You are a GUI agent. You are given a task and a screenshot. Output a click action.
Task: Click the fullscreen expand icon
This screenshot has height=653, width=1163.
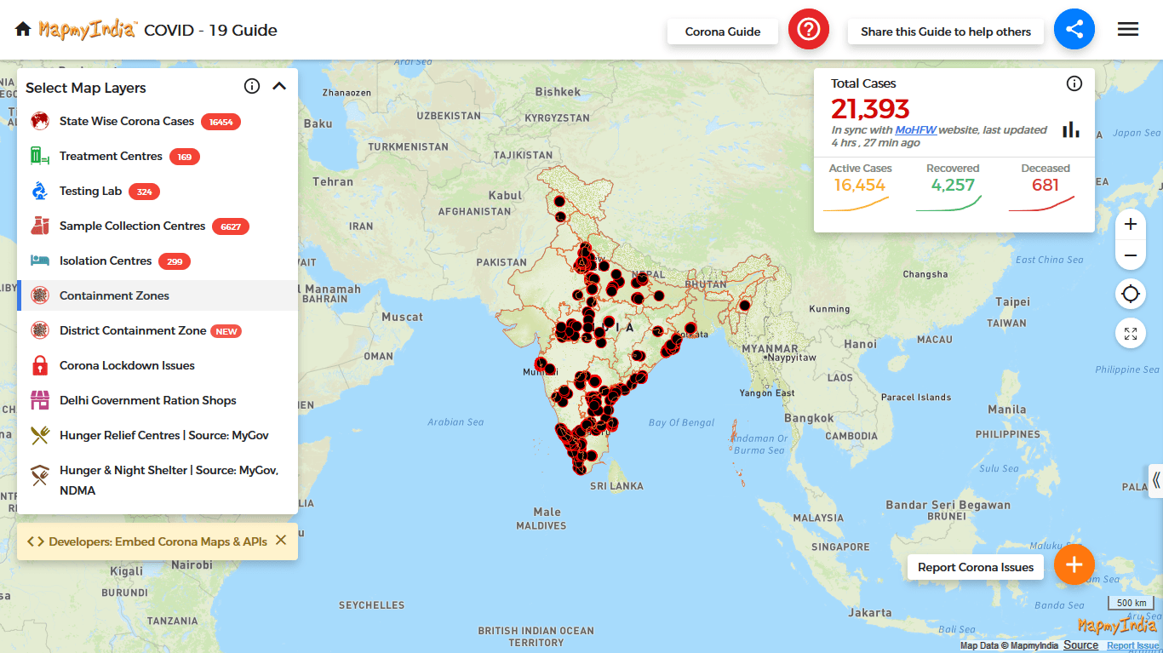[1130, 333]
